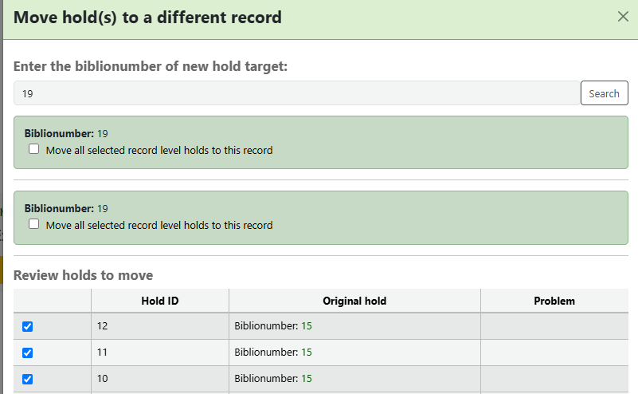Click the Review holds to move heading

point(83,276)
